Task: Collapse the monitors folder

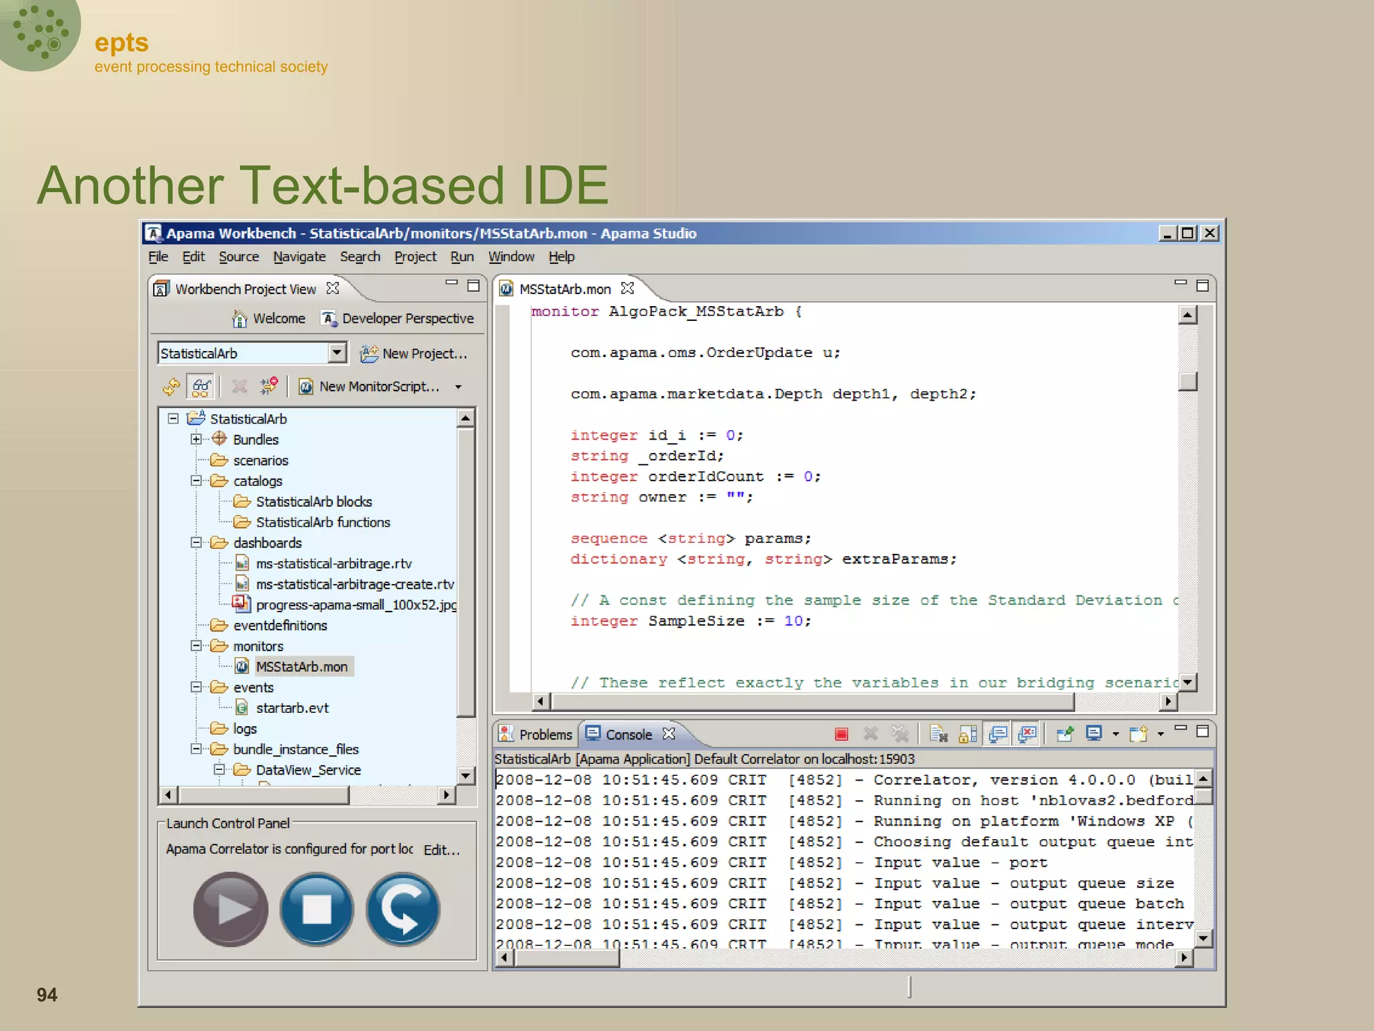Action: tap(196, 646)
